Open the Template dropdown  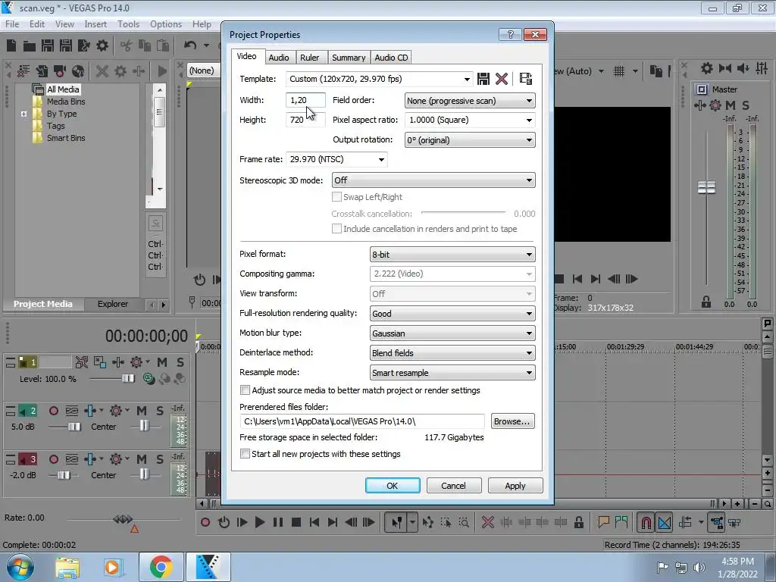pos(467,79)
